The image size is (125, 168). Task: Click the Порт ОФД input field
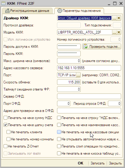coord(64,104)
